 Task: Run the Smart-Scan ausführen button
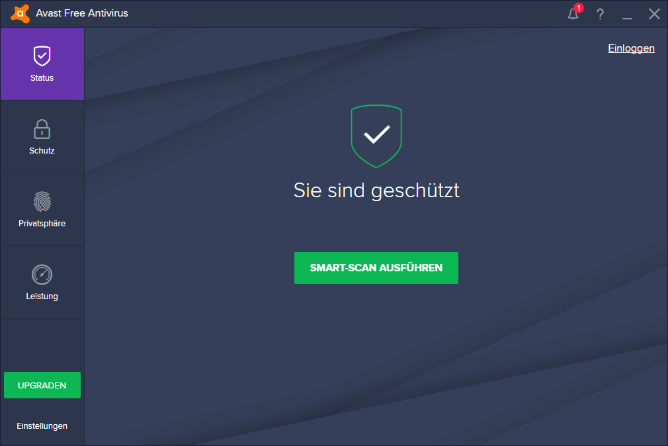(376, 268)
